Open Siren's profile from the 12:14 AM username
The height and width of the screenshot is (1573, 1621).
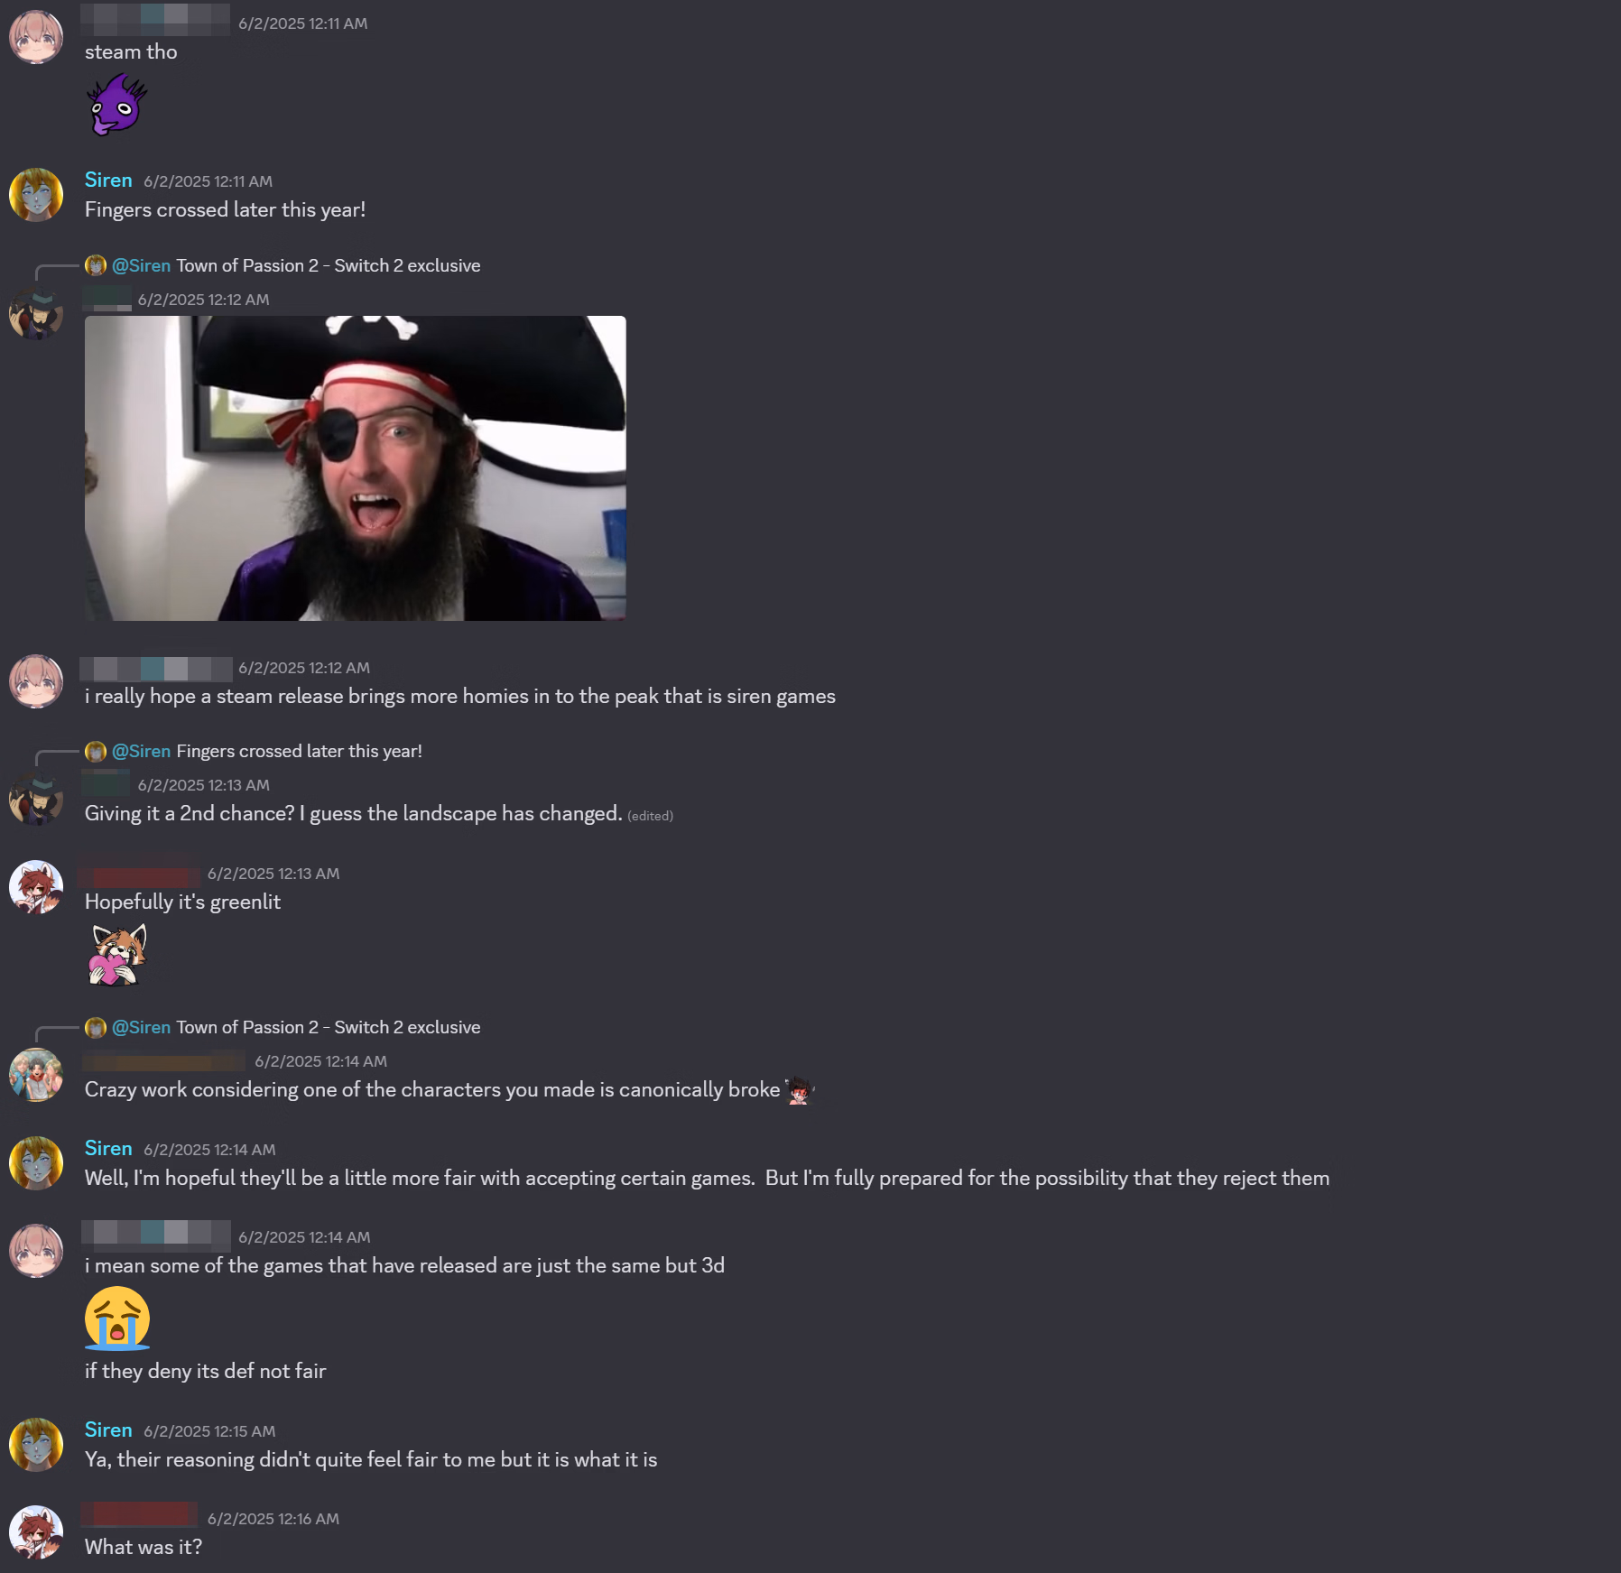pos(108,1148)
